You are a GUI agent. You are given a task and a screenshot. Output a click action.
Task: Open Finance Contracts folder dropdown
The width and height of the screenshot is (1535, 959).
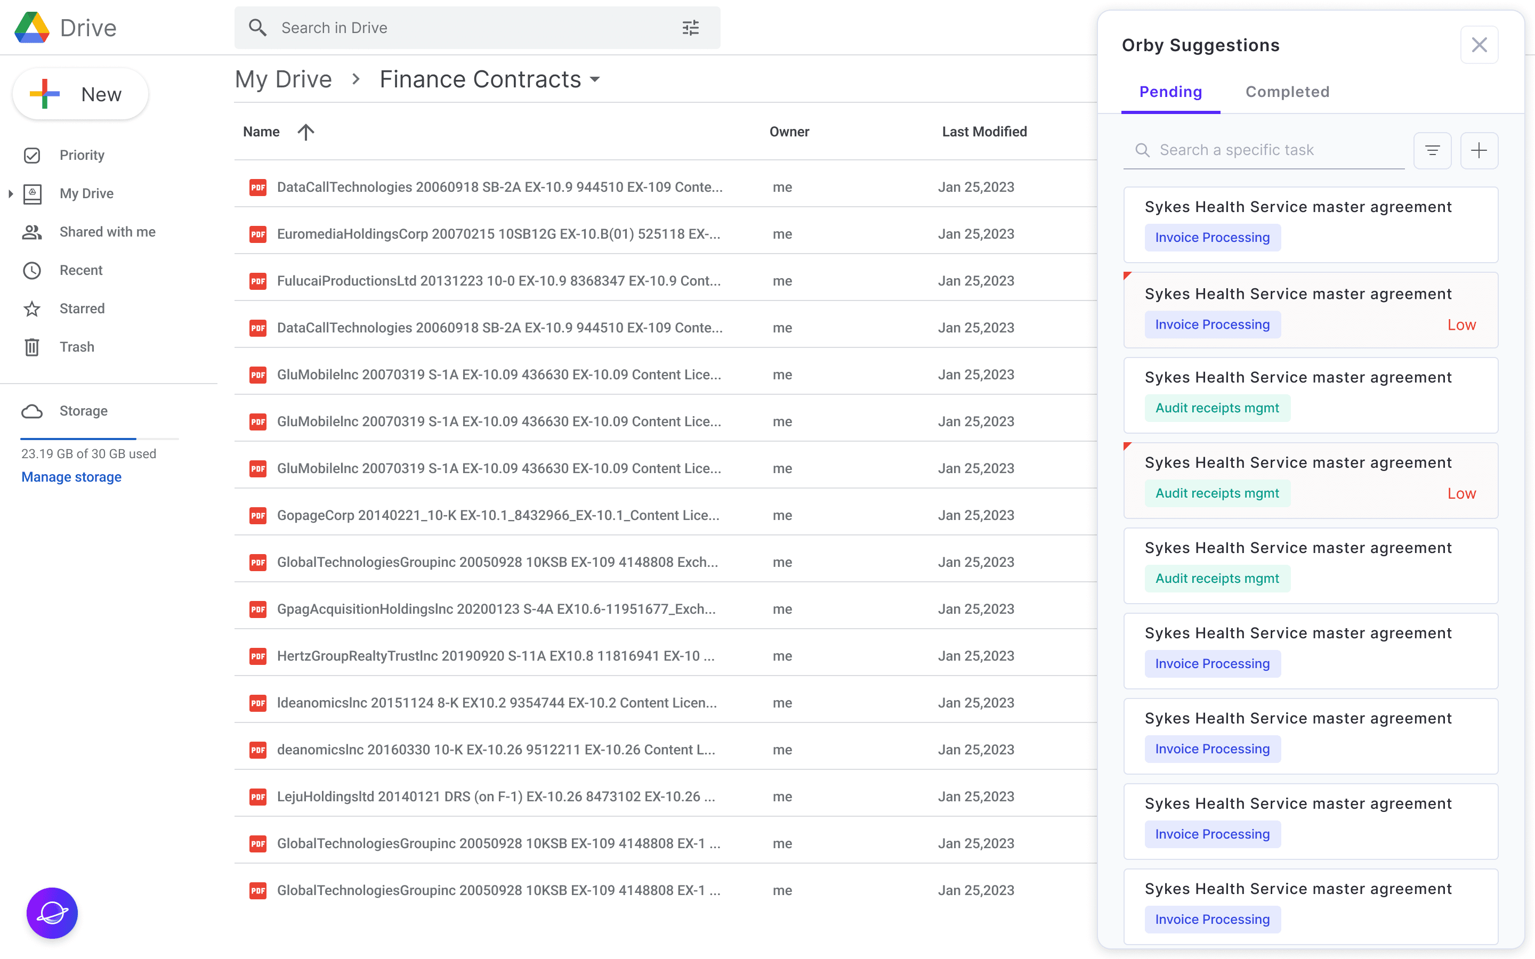pos(595,80)
